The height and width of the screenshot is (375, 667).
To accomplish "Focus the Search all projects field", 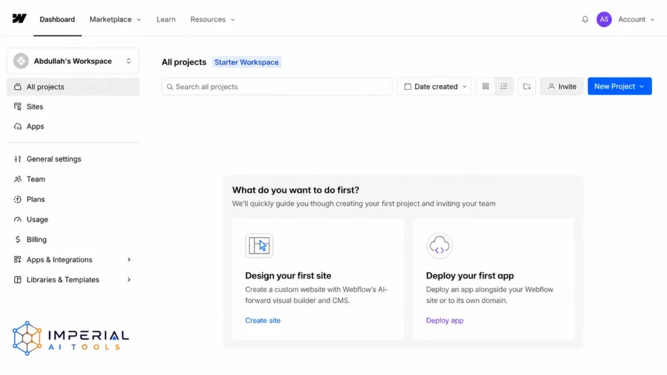I will click(x=277, y=87).
